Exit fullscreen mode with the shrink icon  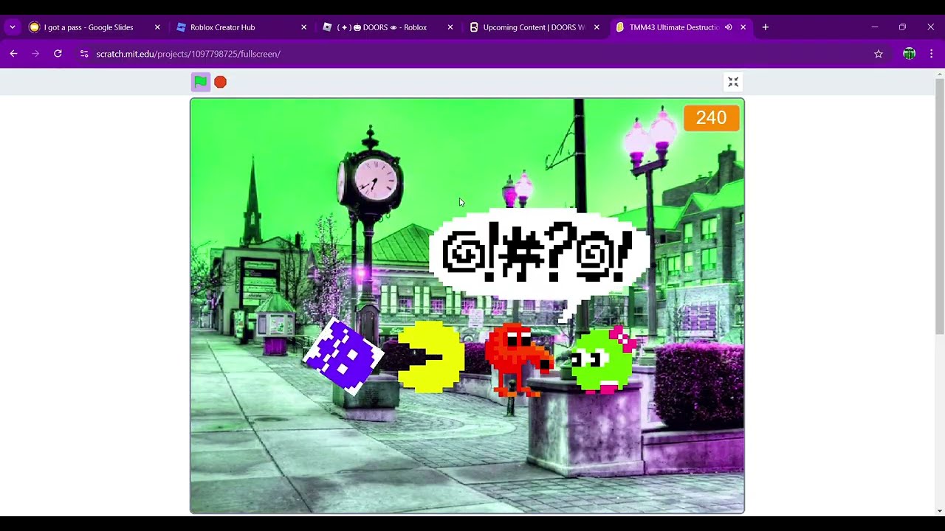click(733, 82)
